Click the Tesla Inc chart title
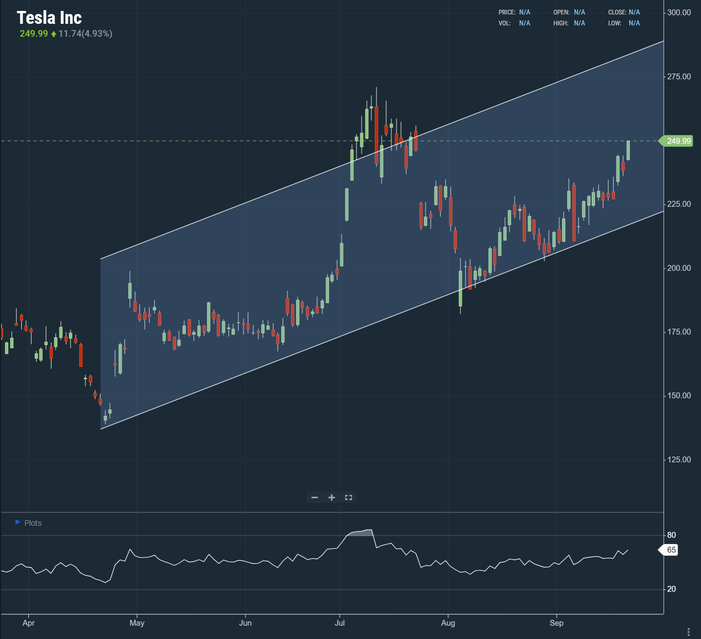The image size is (701, 639). (49, 18)
